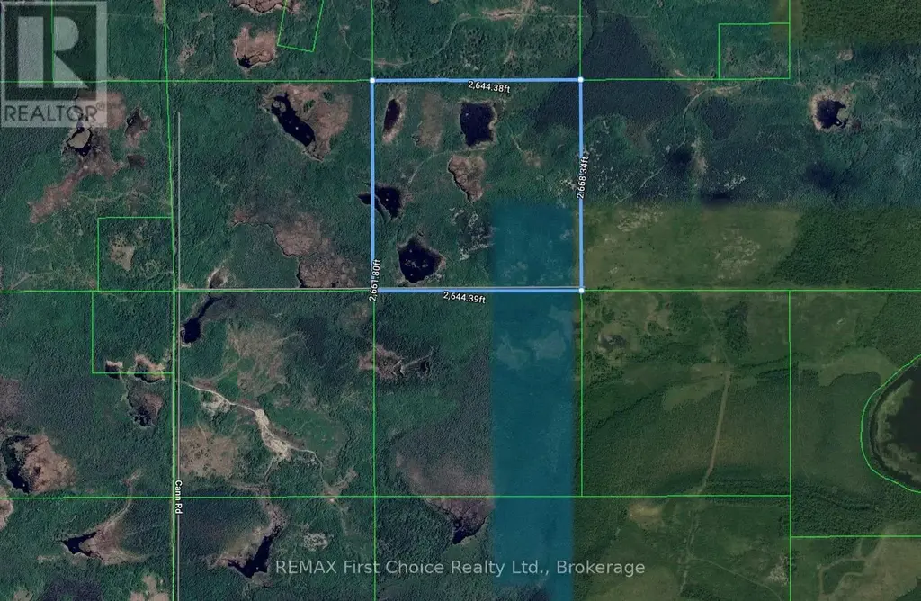Select the southeast corner point of the blue lot
This screenshot has width=921, height=601.
point(582,291)
